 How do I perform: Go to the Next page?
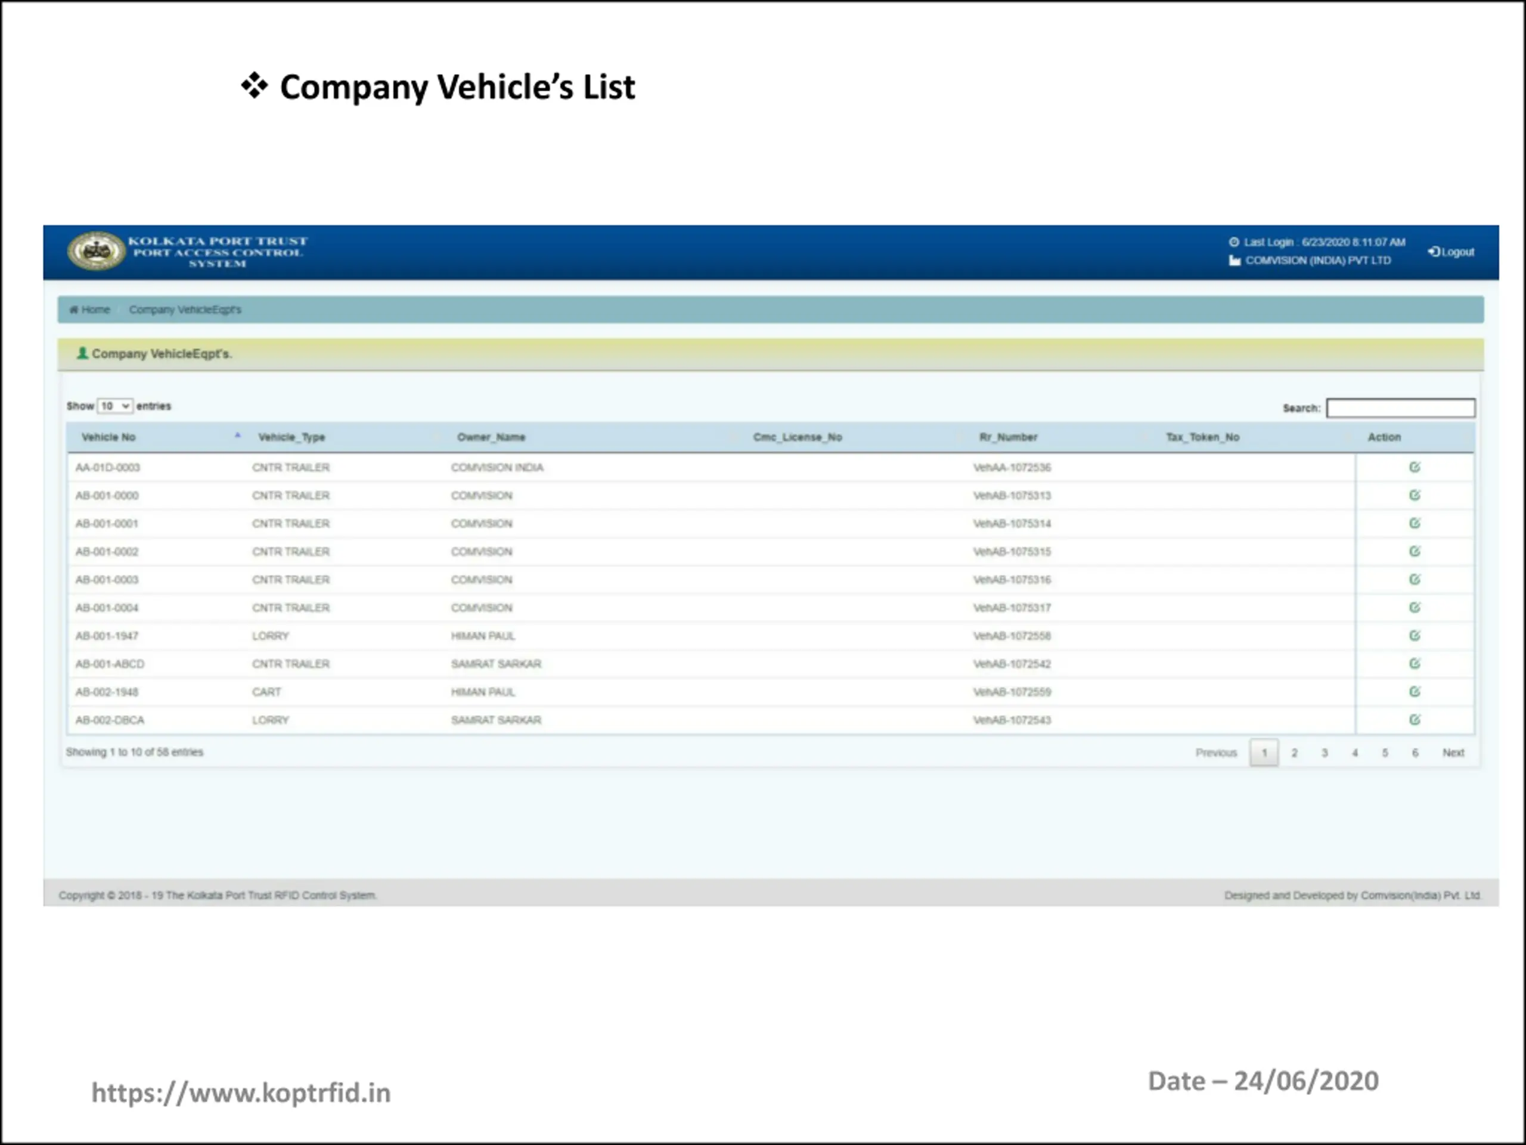[x=1453, y=753]
